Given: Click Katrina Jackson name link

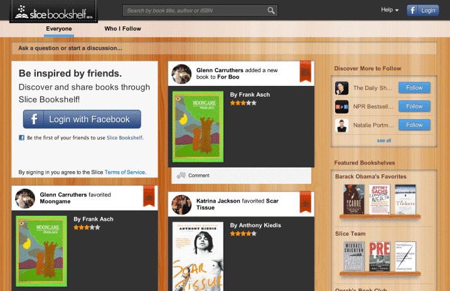Looking at the screenshot, I should click(x=218, y=201).
